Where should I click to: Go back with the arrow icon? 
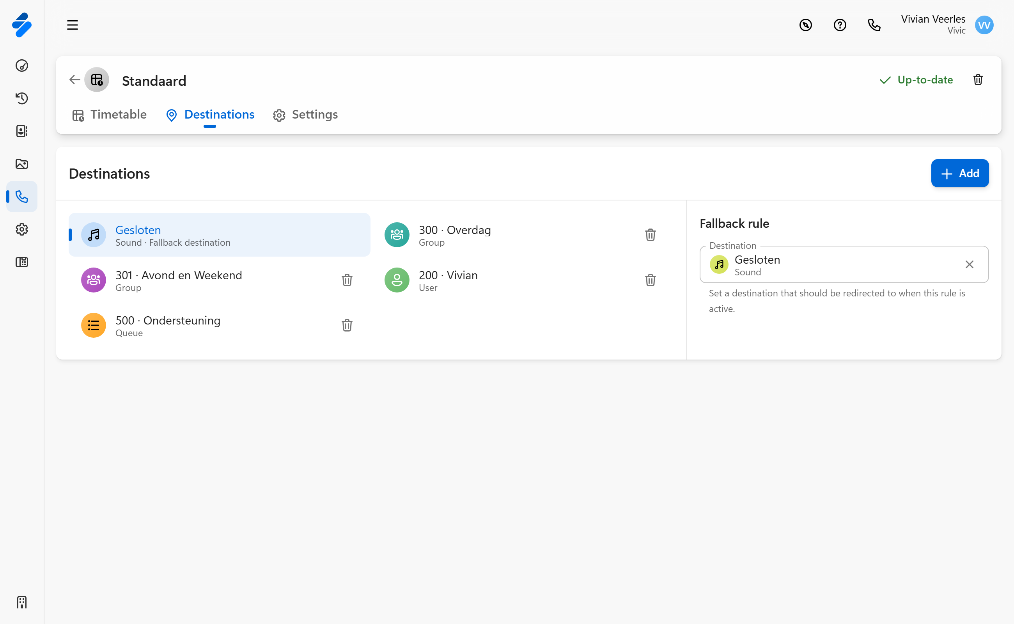[x=75, y=80]
